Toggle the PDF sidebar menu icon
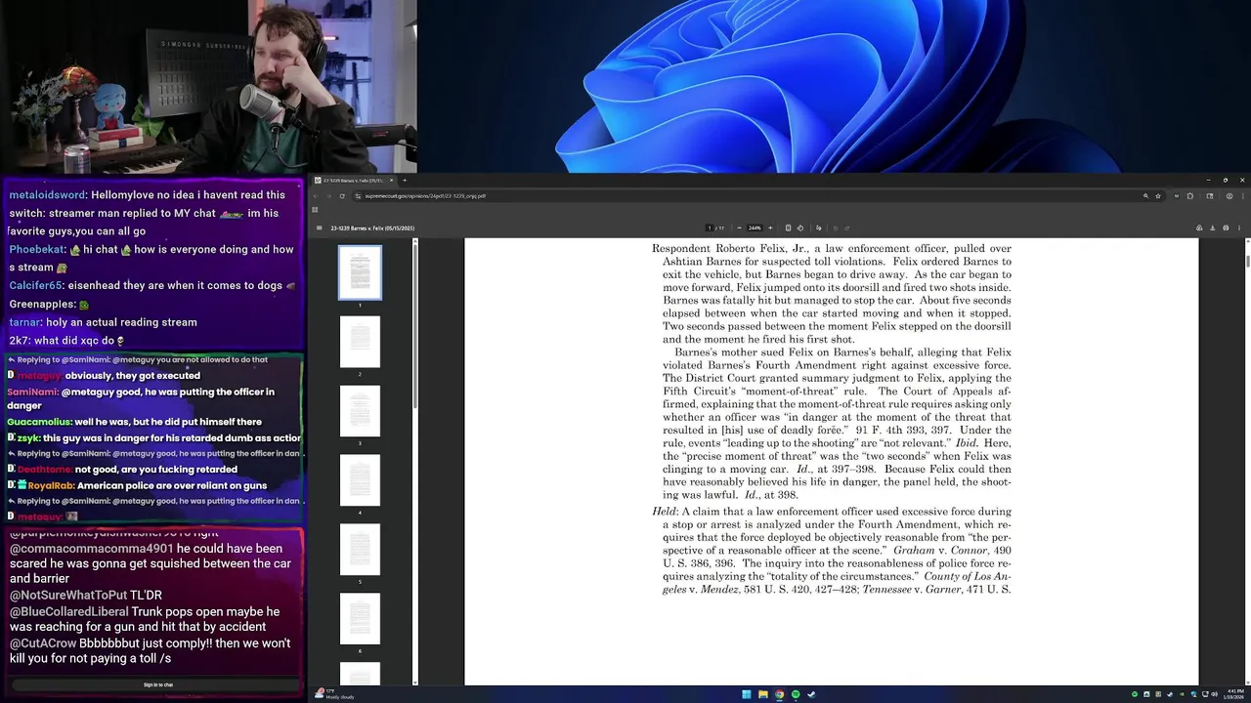Image resolution: width=1251 pixels, height=703 pixels. (x=319, y=227)
